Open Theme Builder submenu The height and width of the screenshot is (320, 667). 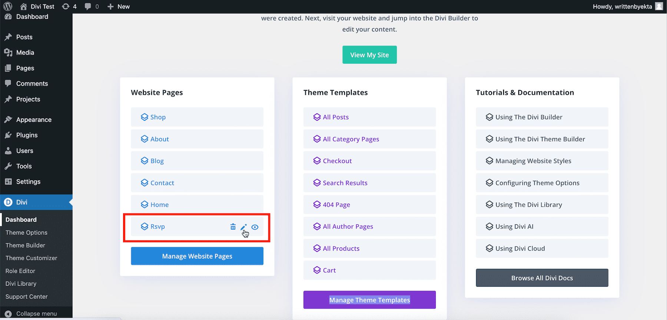pyautogui.click(x=25, y=245)
